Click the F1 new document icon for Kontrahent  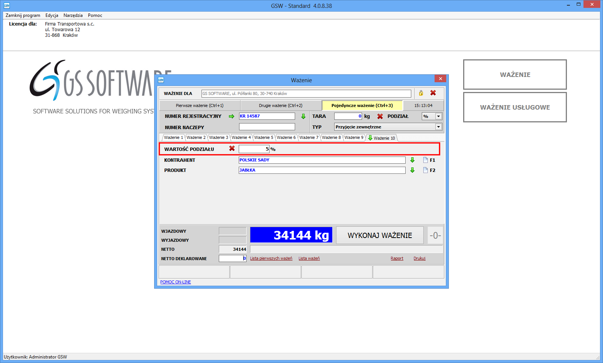[x=426, y=160]
